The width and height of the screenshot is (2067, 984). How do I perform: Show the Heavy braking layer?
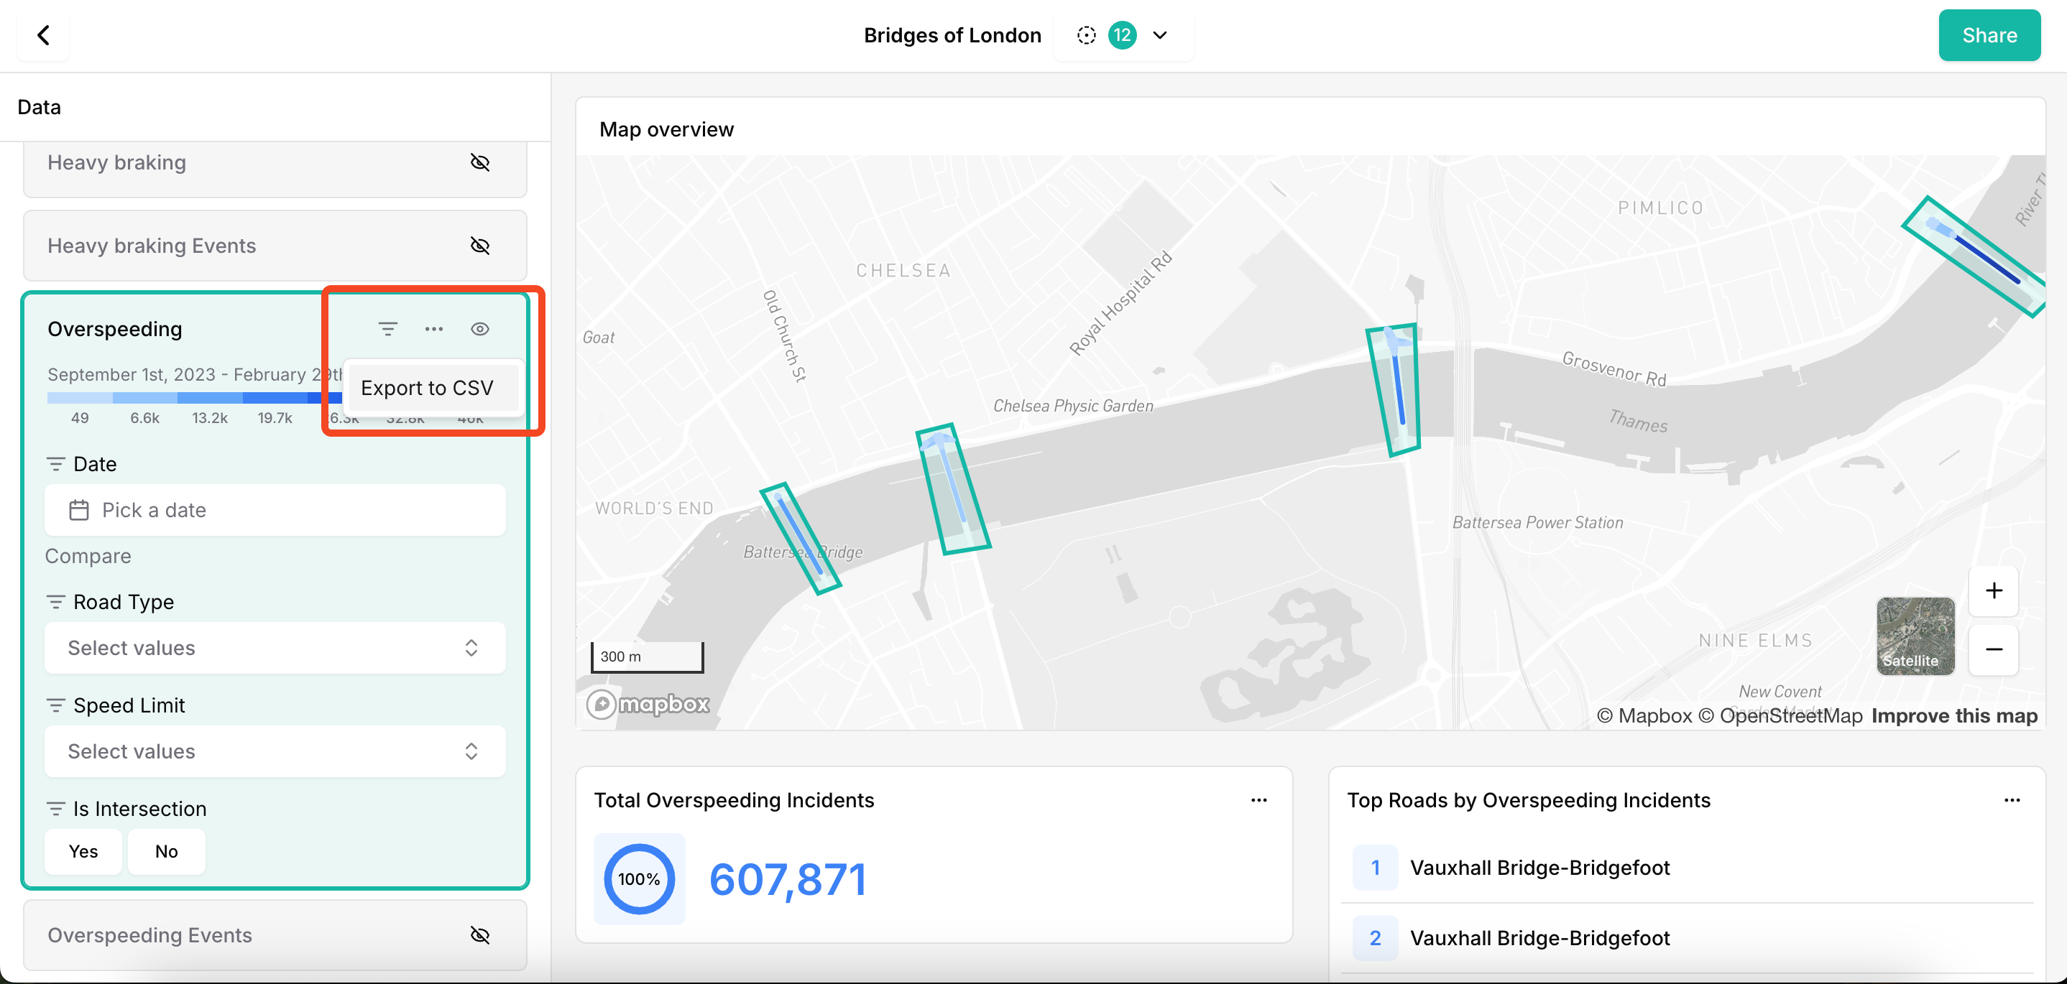480,163
